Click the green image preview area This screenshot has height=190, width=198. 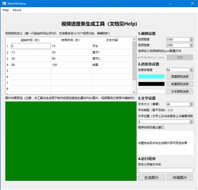pyautogui.click(x=71, y=141)
